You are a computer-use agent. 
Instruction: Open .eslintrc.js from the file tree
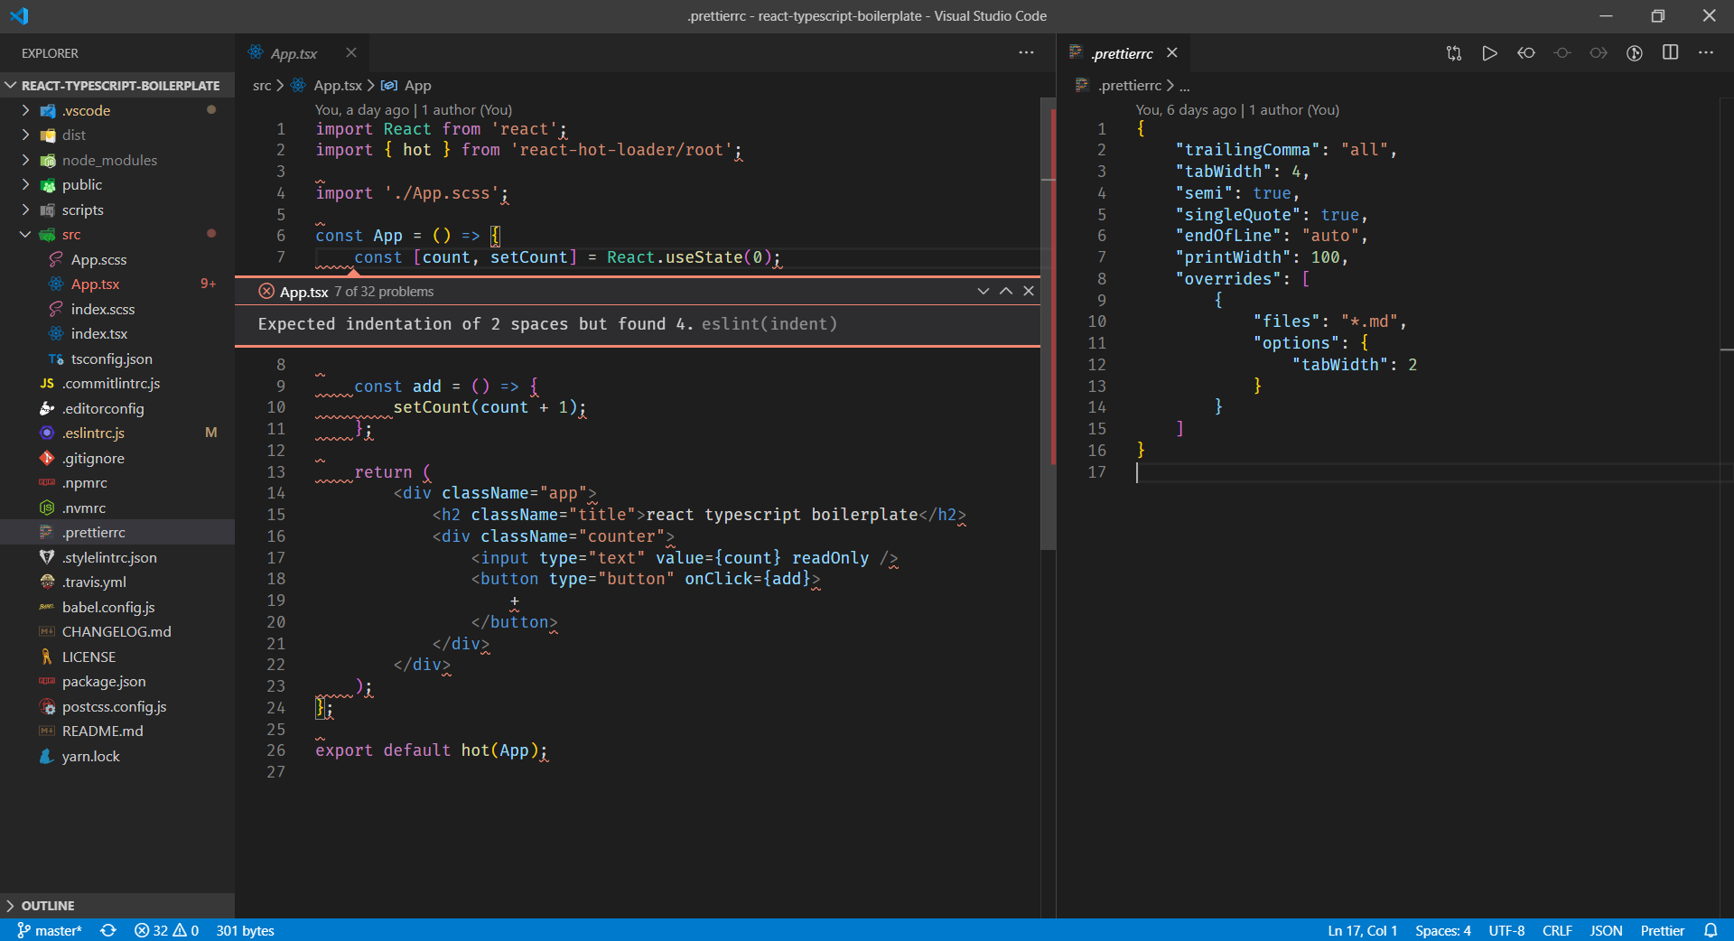tap(93, 433)
